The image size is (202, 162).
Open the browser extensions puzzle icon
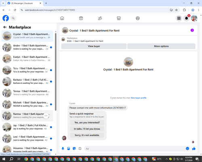pyautogui.click(x=184, y=10)
